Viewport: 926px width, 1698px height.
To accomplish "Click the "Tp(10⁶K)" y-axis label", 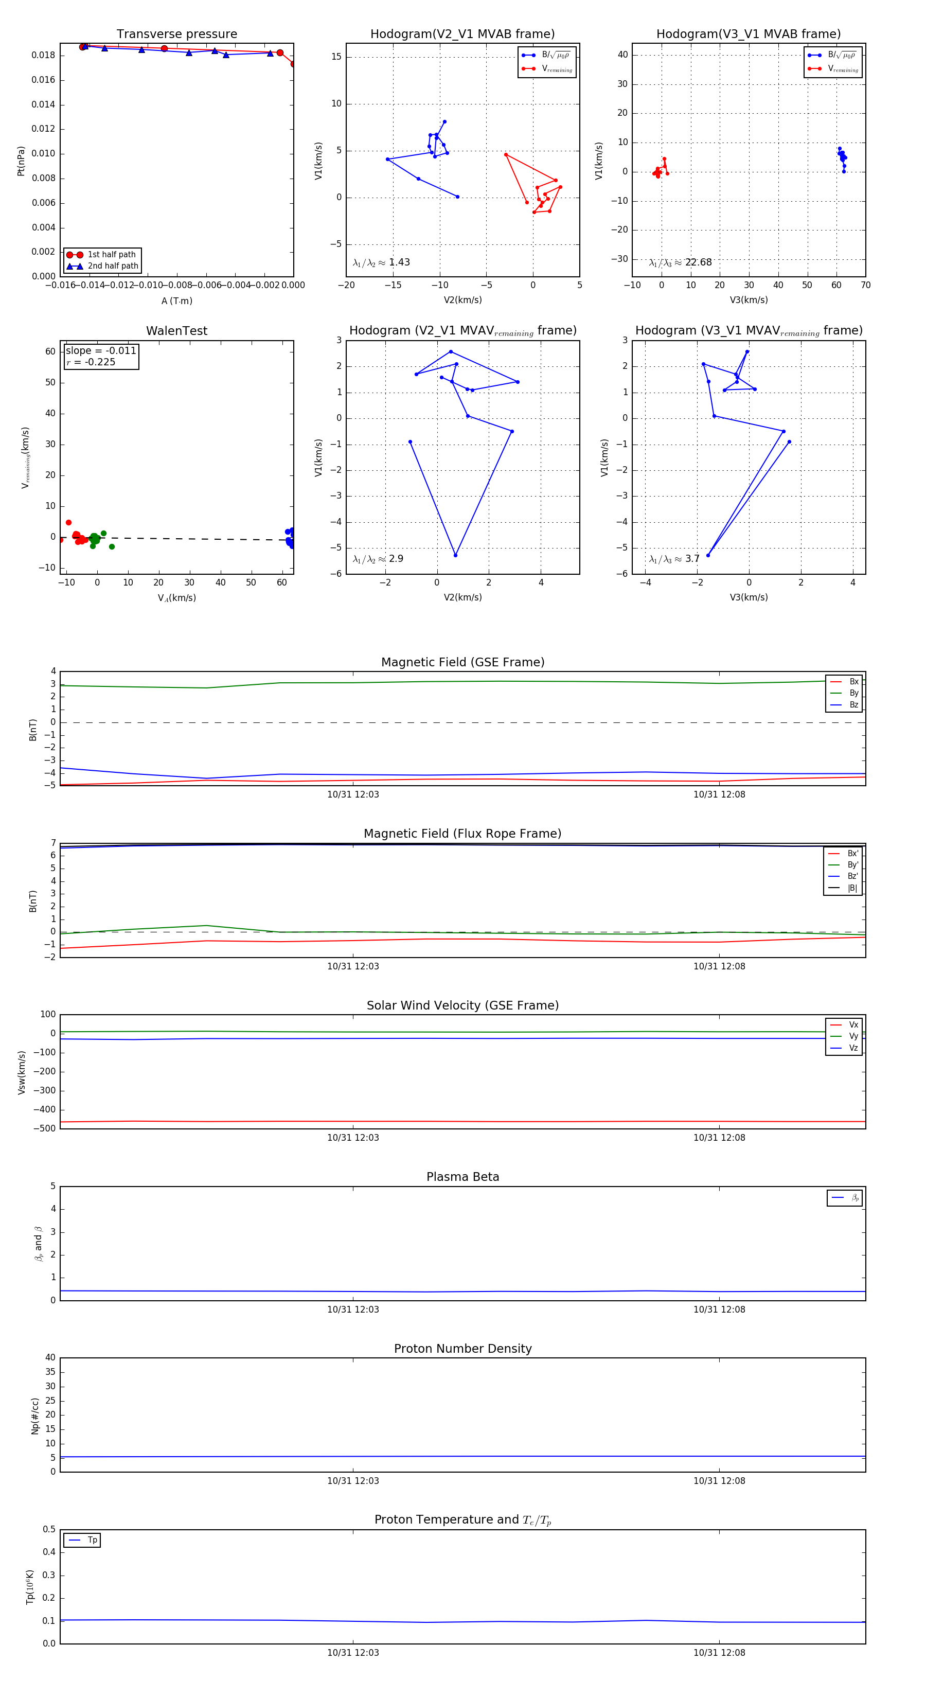I will click(x=30, y=1587).
